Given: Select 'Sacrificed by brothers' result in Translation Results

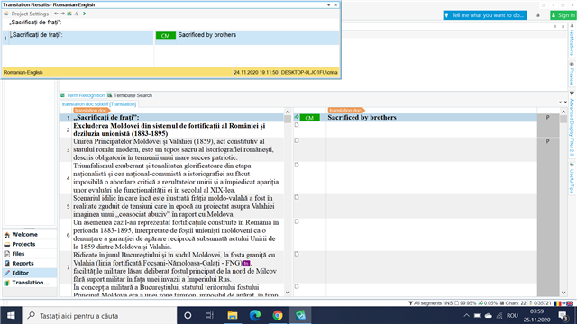Looking at the screenshot, I should pyautogui.click(x=207, y=35).
